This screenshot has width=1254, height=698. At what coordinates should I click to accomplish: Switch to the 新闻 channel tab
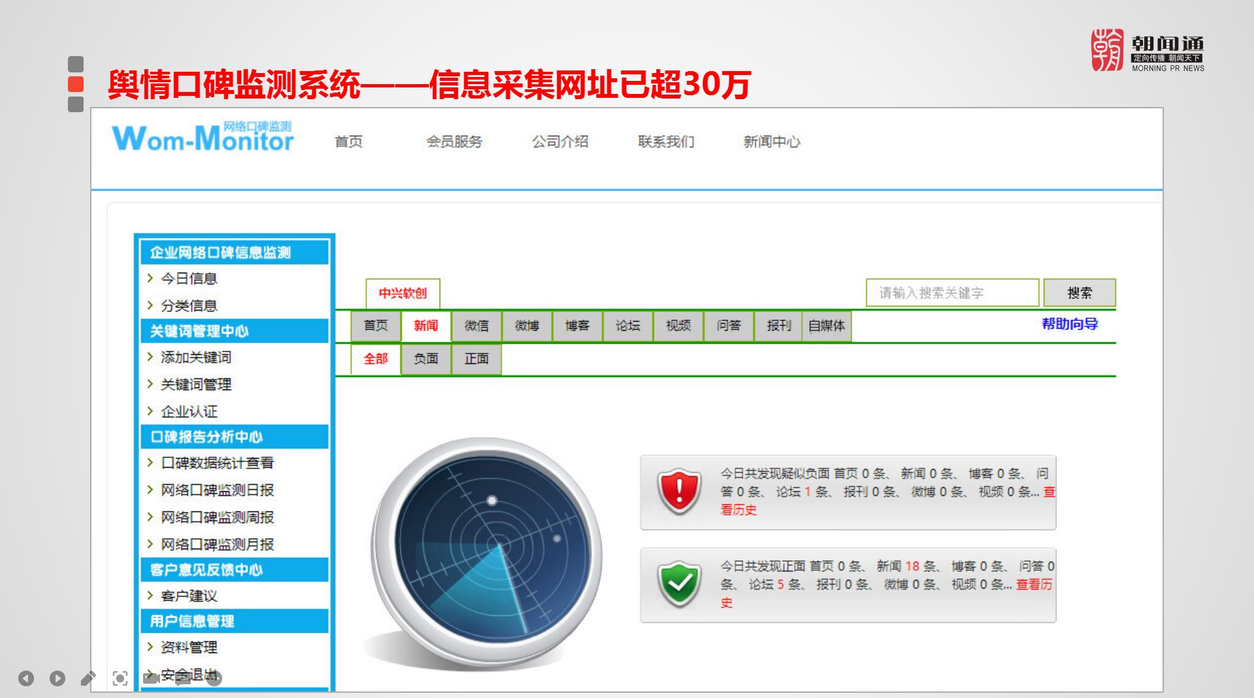(426, 326)
